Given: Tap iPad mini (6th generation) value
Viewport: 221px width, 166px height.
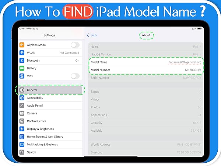Looking at the screenshot, I should [185, 62].
